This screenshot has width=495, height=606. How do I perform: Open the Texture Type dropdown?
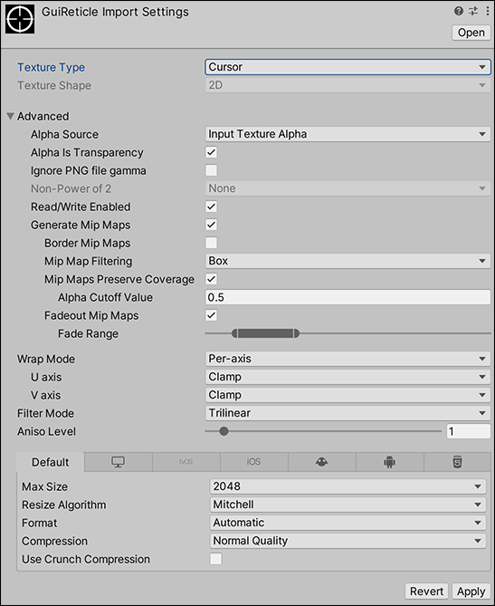pyautogui.click(x=347, y=67)
